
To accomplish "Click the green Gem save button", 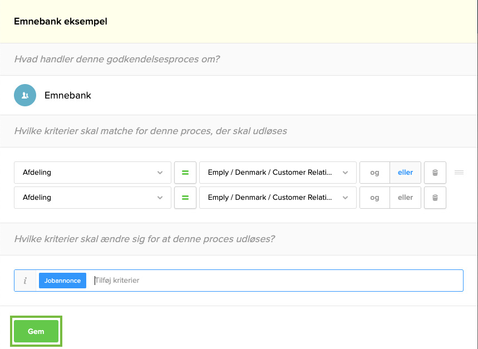I will click(36, 331).
